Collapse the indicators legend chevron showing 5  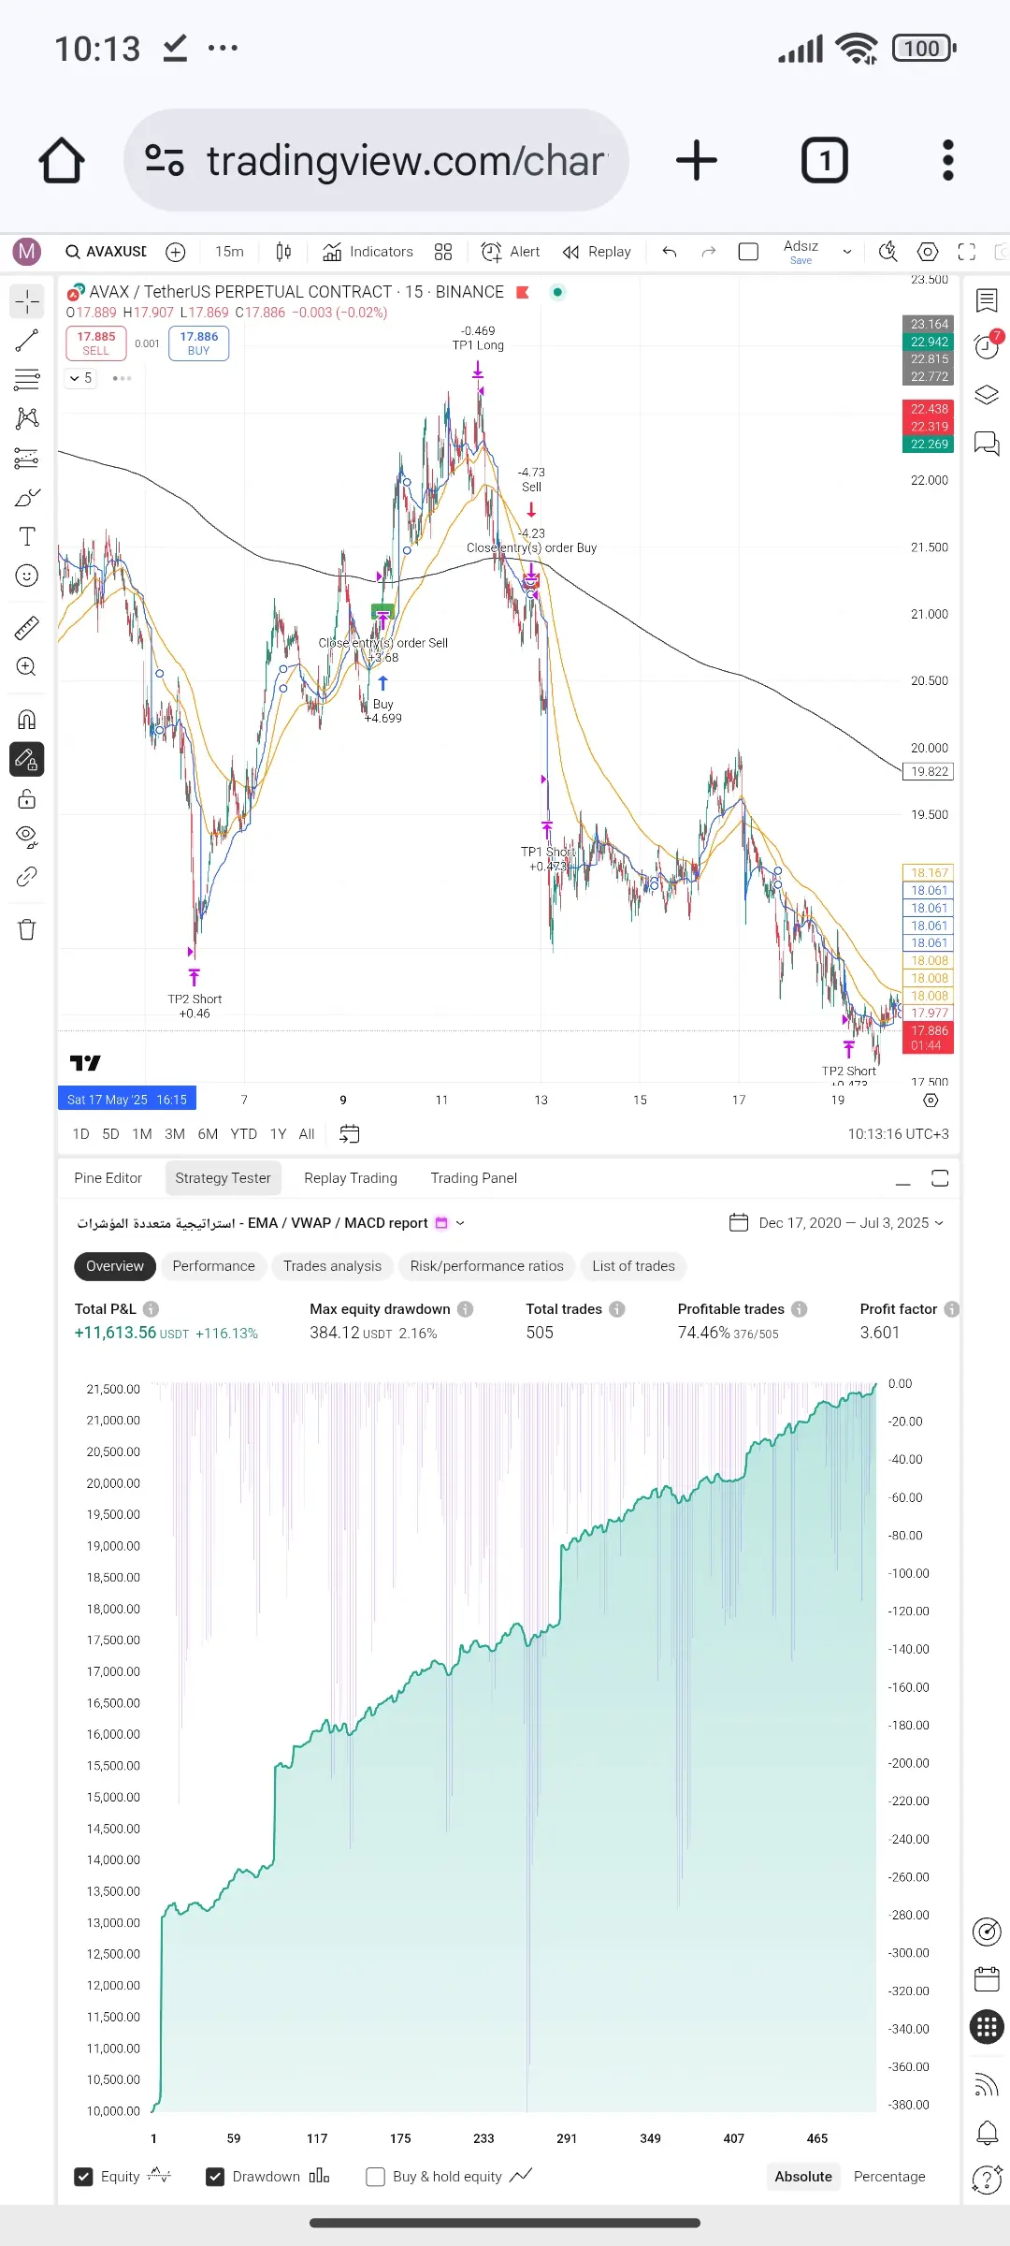(x=81, y=378)
